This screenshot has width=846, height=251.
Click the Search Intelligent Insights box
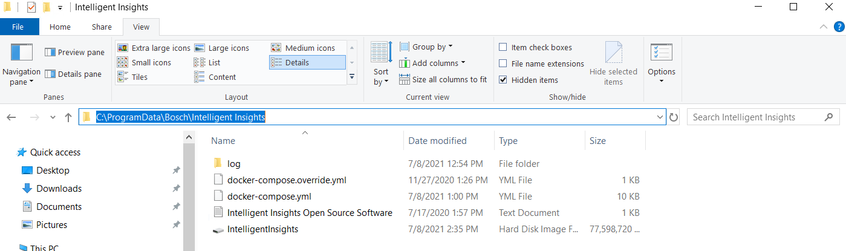(x=756, y=117)
